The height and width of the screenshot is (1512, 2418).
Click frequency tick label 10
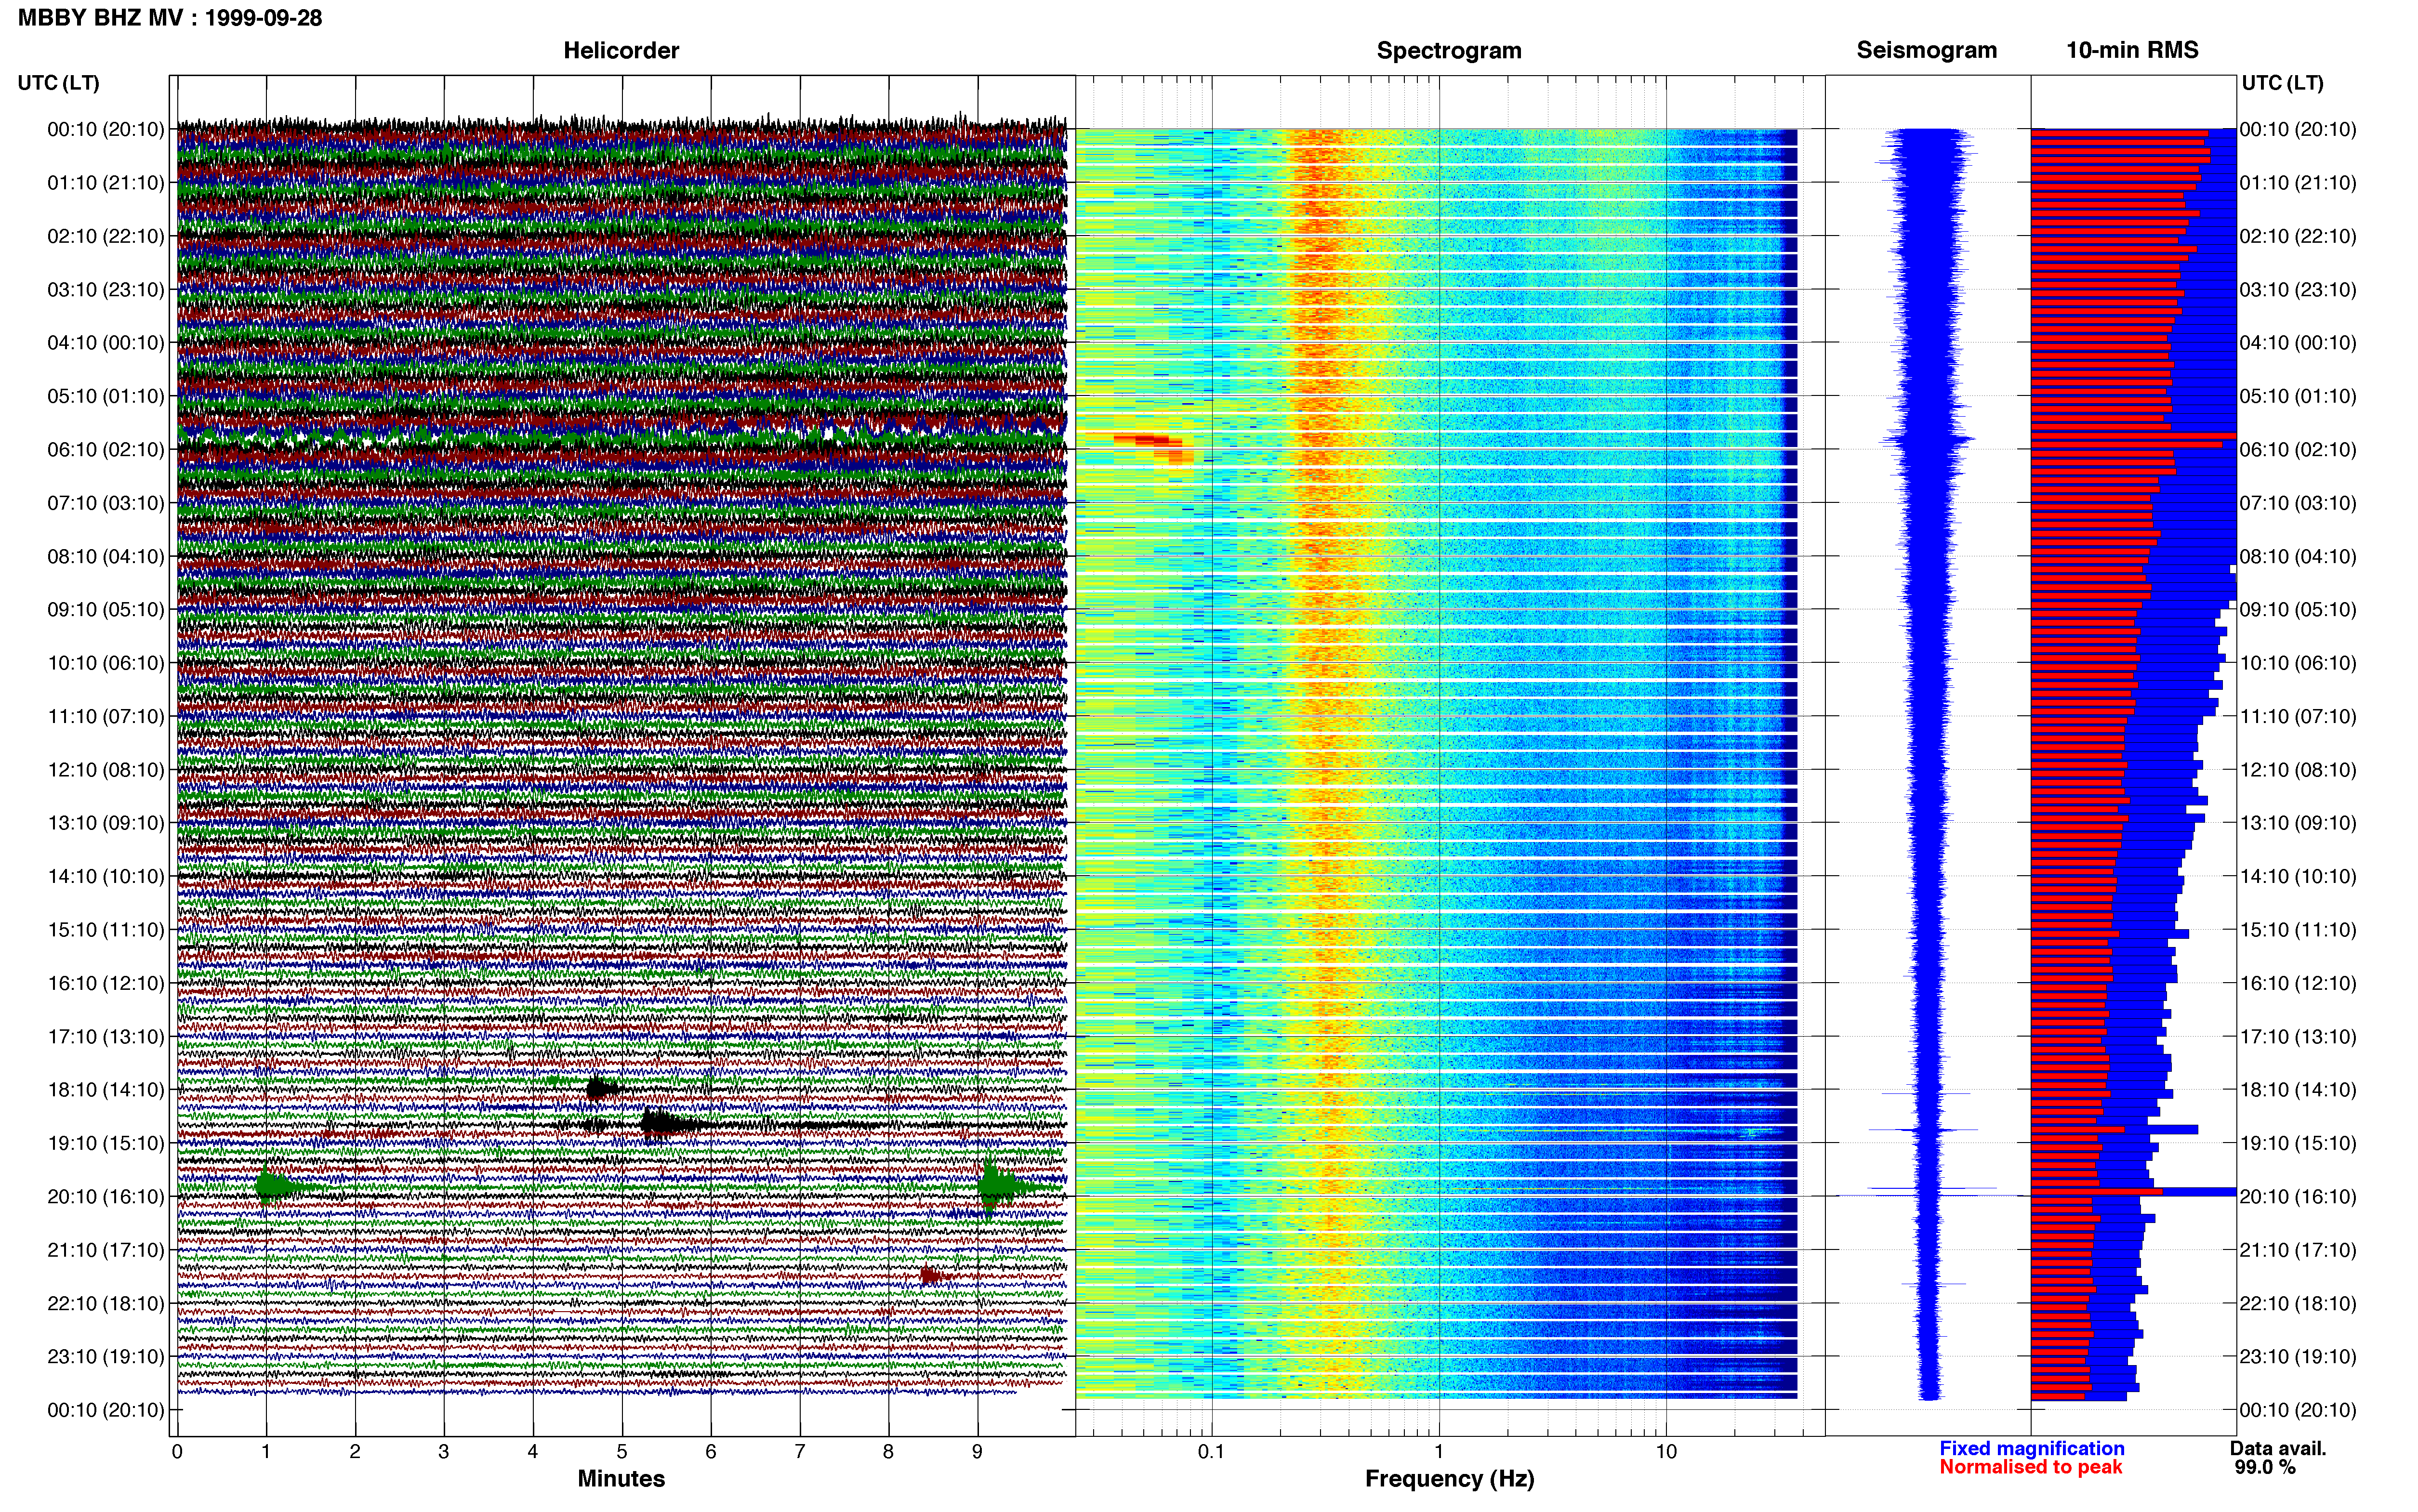[1666, 1451]
